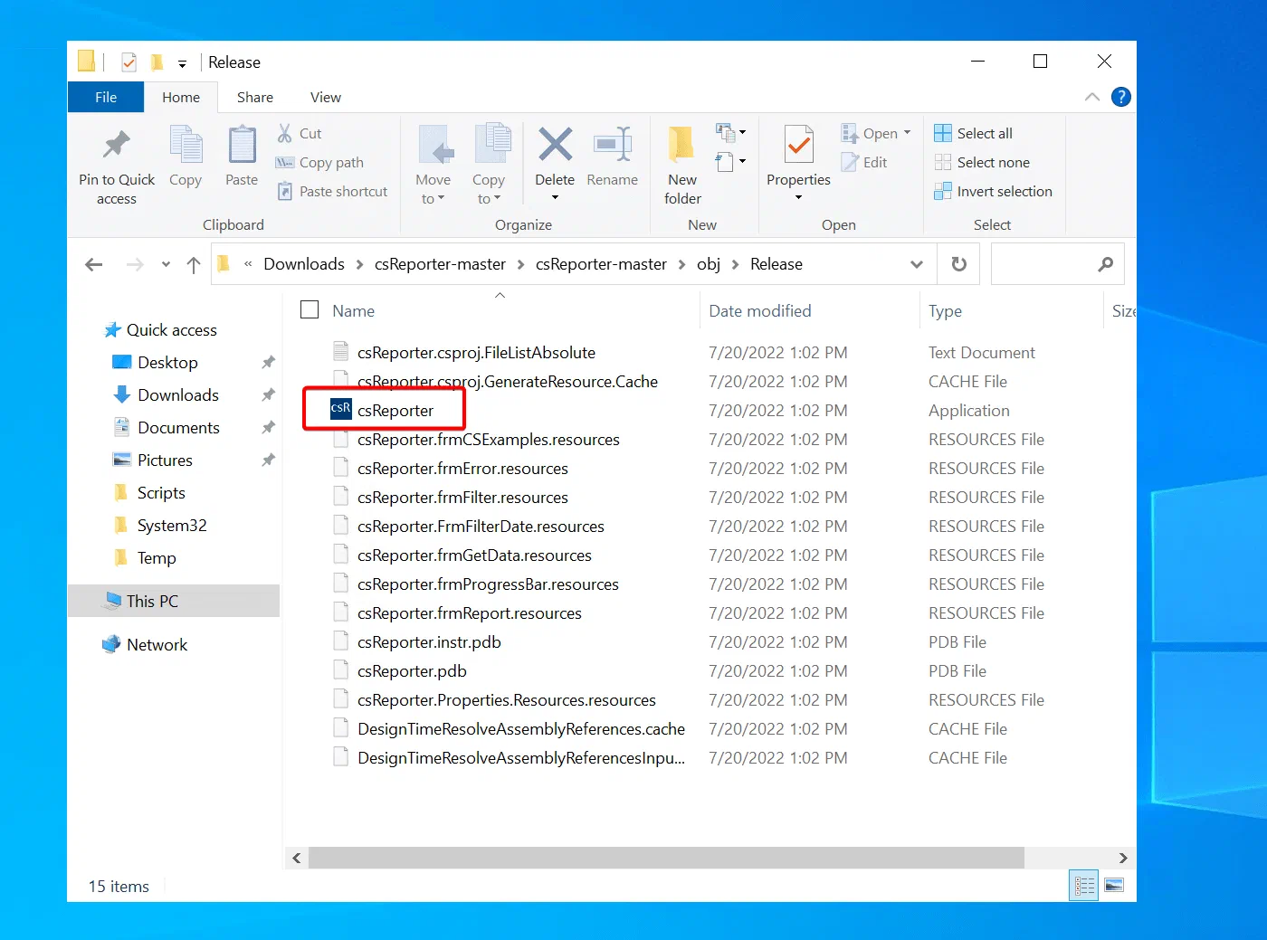The height and width of the screenshot is (940, 1267).
Task: Switch to the details view button
Action: tap(1084, 885)
